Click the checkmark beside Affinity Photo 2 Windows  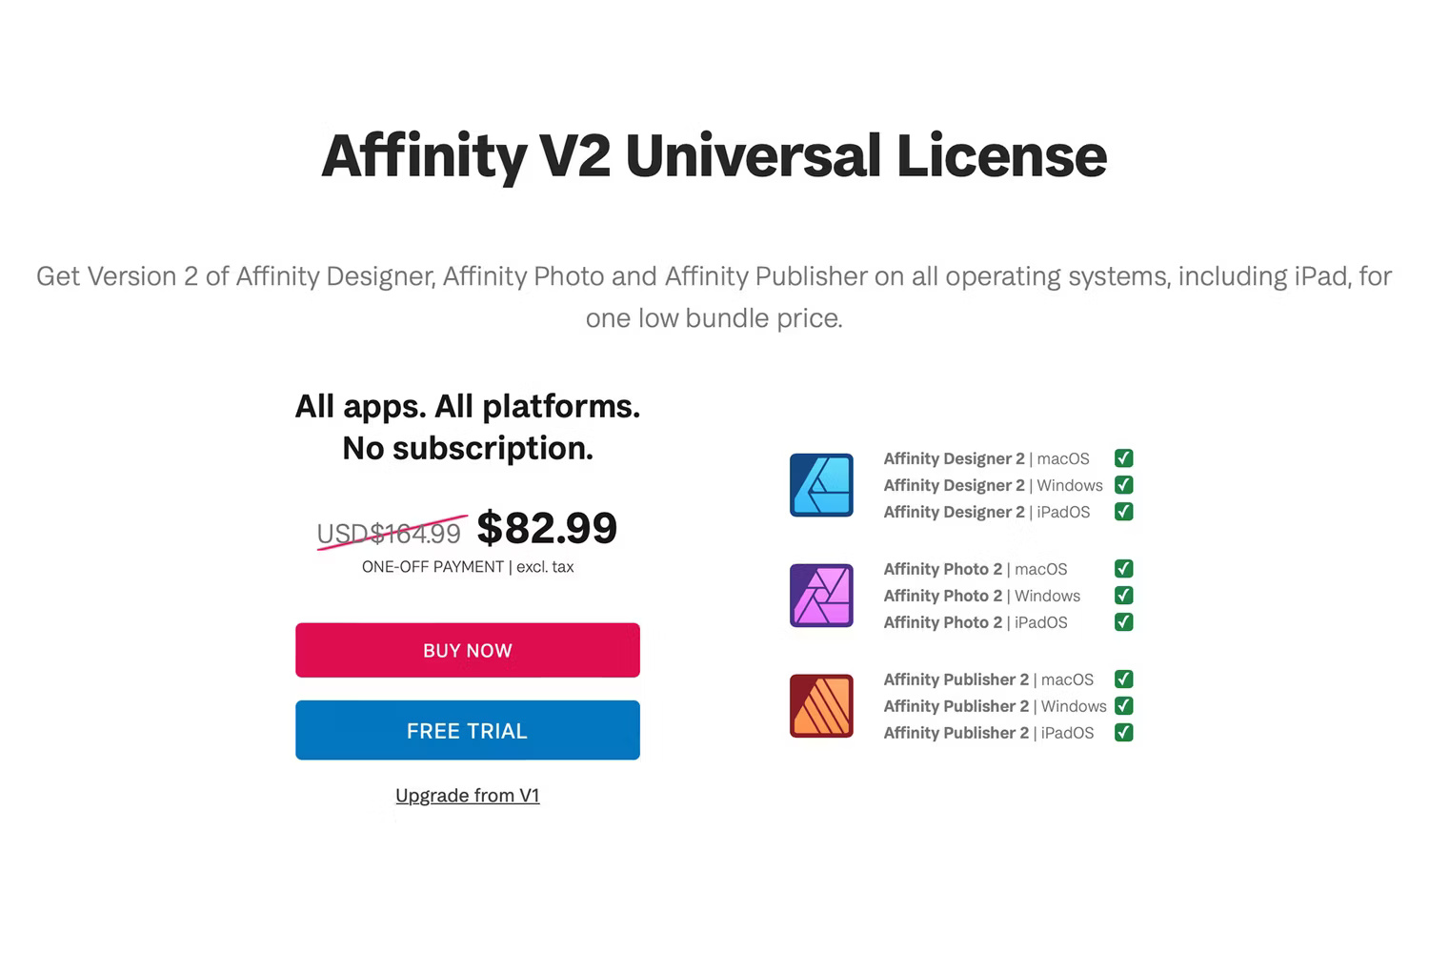tap(1123, 596)
